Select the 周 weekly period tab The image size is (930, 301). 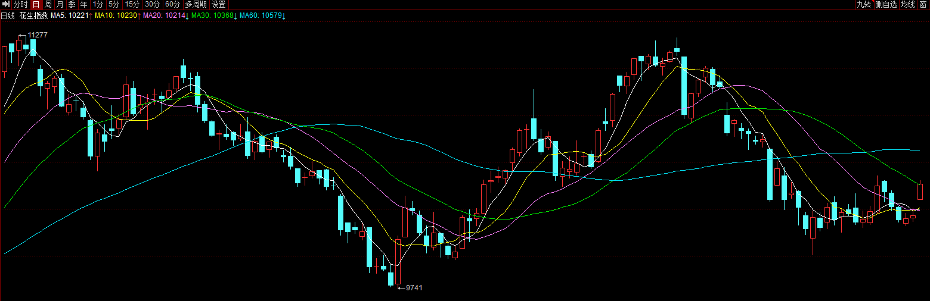[x=48, y=4]
